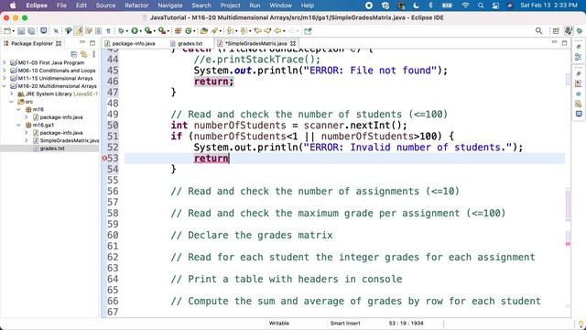
Task: Click the New Java Package icon
Action: 178,31
